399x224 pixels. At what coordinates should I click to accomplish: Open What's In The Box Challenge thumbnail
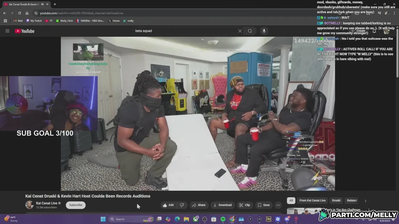click(304, 211)
